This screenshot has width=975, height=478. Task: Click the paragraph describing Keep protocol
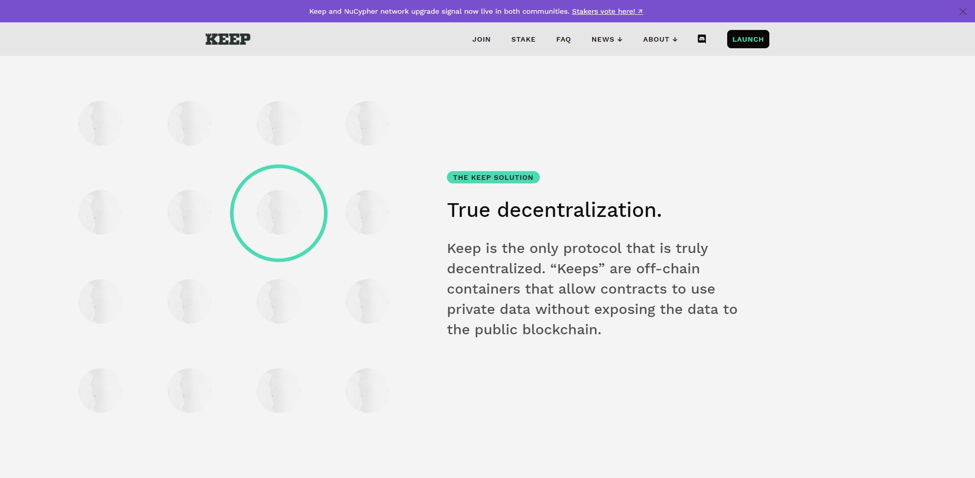click(592, 289)
